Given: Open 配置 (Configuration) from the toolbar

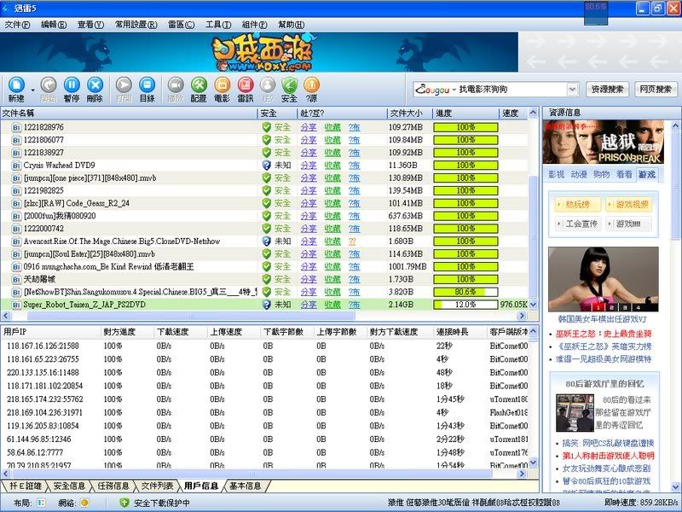Looking at the screenshot, I should coord(198,85).
